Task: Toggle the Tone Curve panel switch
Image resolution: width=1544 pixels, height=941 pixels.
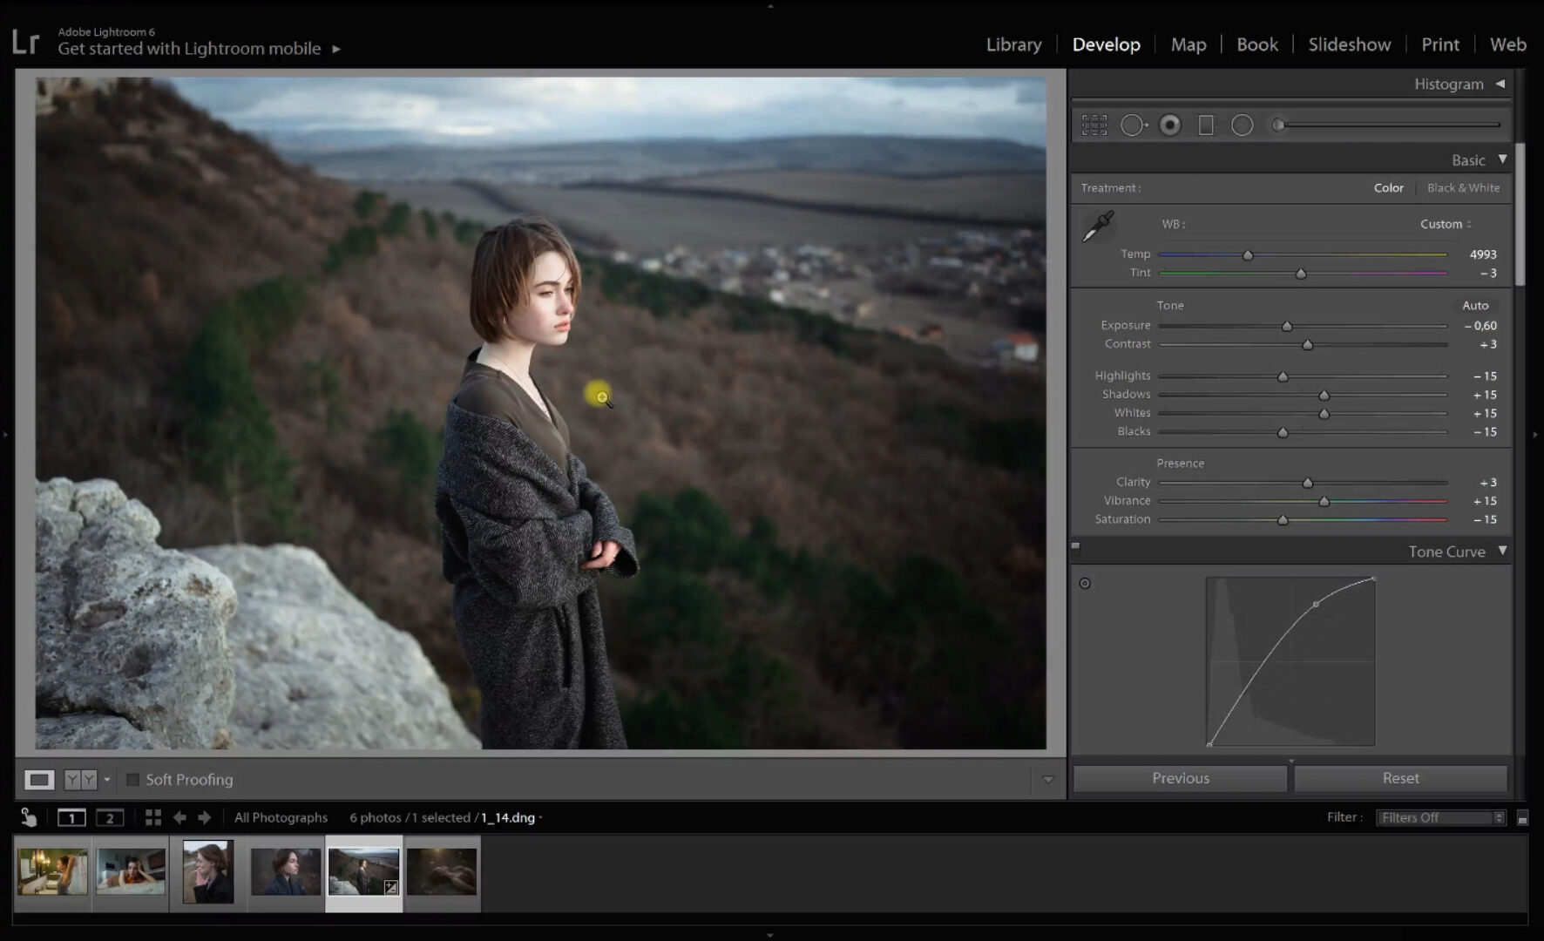Action: click(x=1075, y=547)
